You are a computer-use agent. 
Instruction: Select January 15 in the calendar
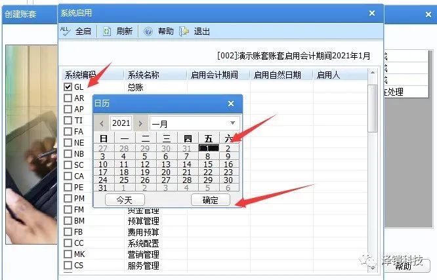point(208,165)
